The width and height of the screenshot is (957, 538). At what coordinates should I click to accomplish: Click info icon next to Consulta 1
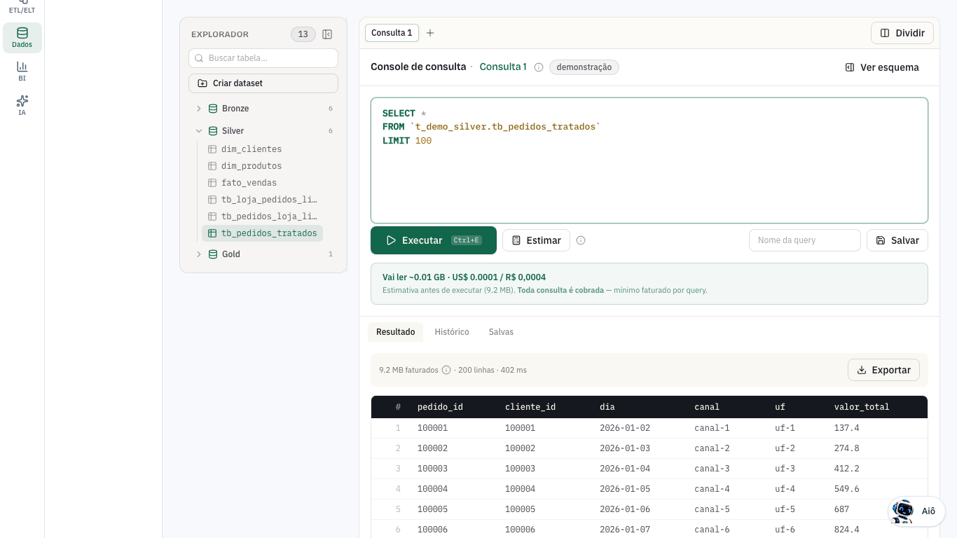coord(539,67)
